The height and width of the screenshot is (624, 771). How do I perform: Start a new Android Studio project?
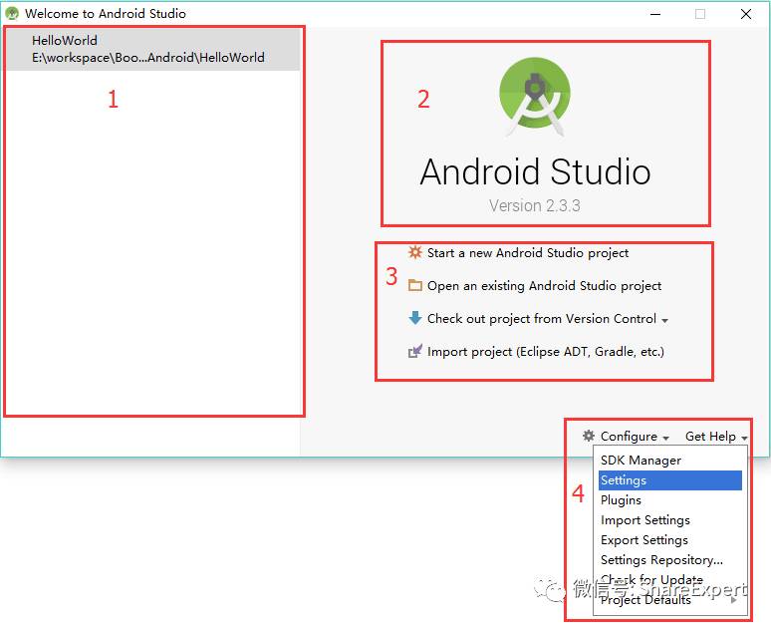528,253
